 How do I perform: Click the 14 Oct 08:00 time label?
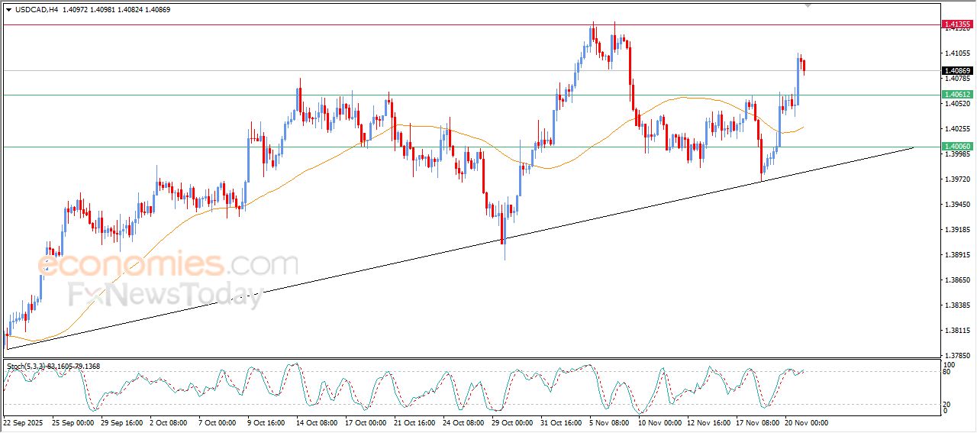316,422
